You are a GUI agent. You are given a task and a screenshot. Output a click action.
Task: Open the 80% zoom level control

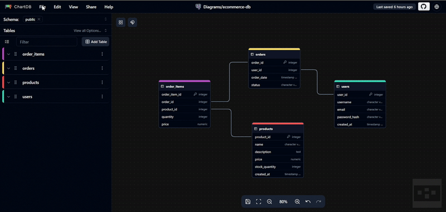(283, 201)
